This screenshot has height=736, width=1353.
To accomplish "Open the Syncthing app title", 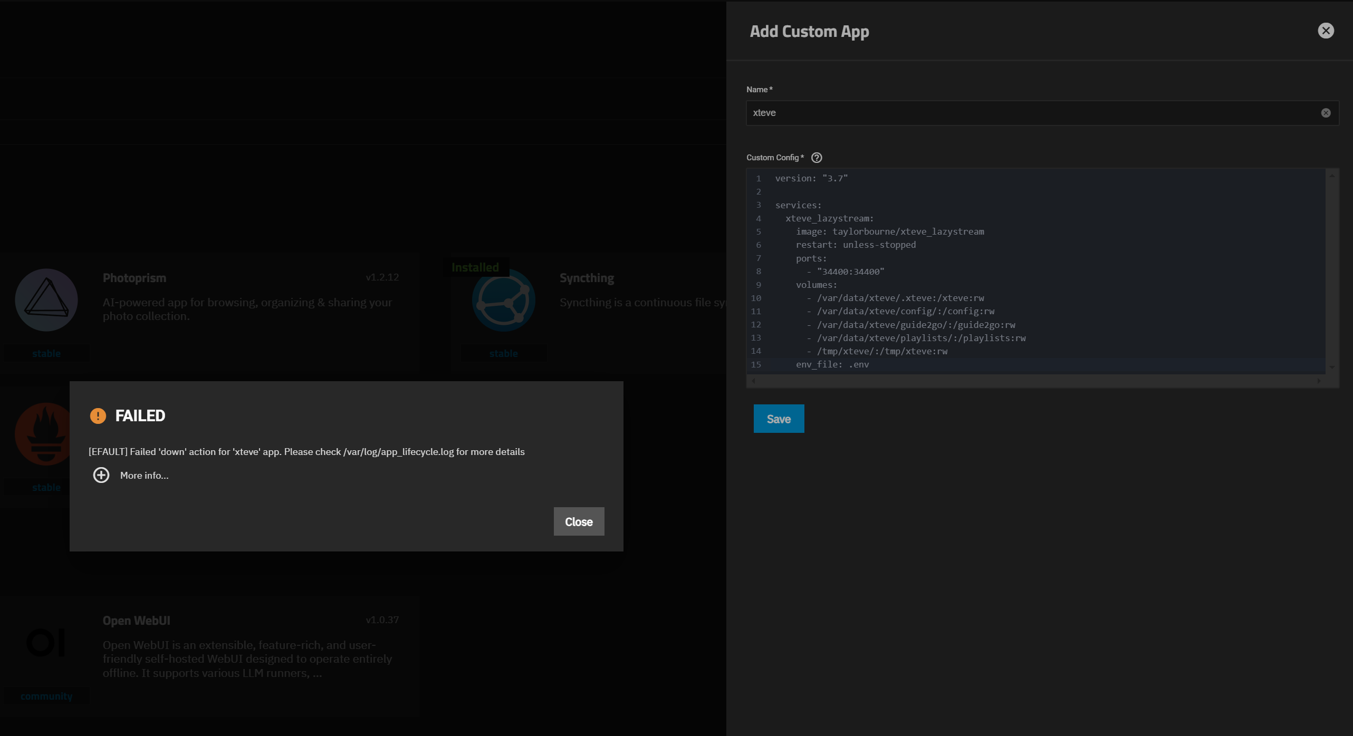I will tap(587, 278).
